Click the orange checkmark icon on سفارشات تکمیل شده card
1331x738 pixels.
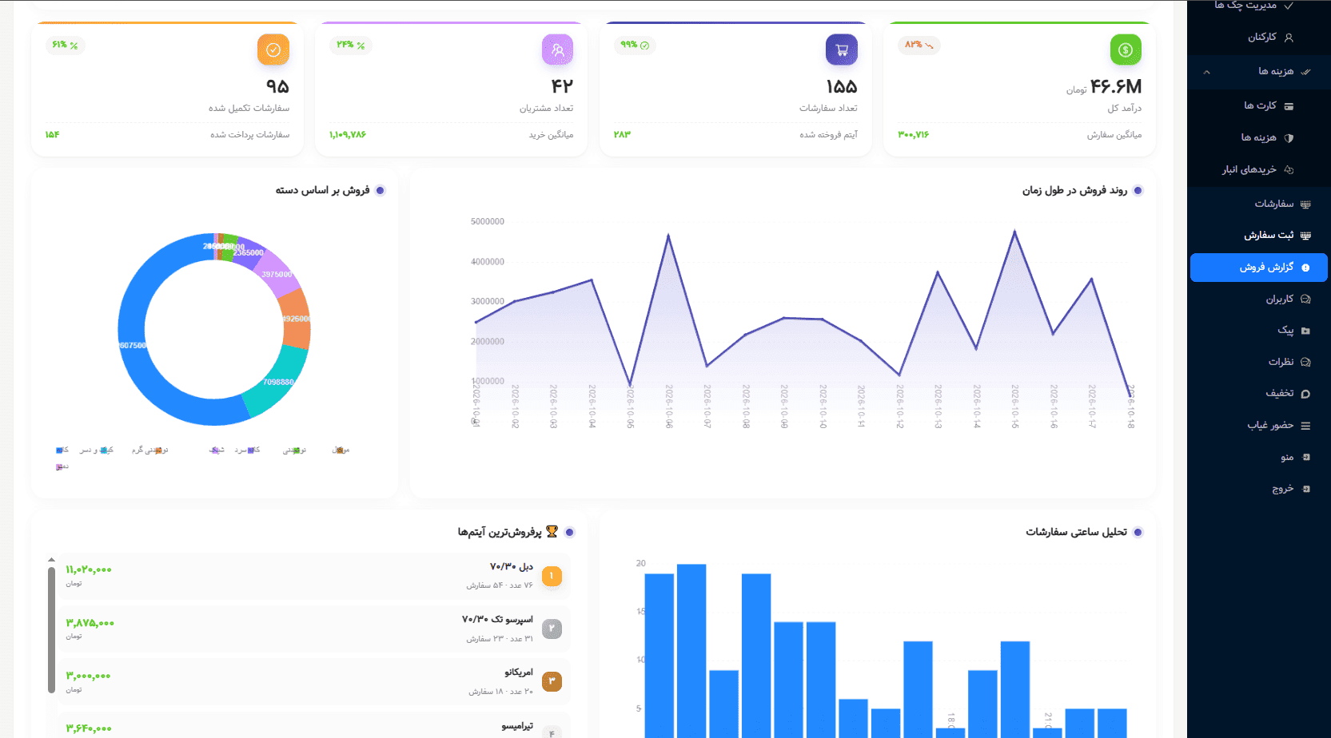273,50
